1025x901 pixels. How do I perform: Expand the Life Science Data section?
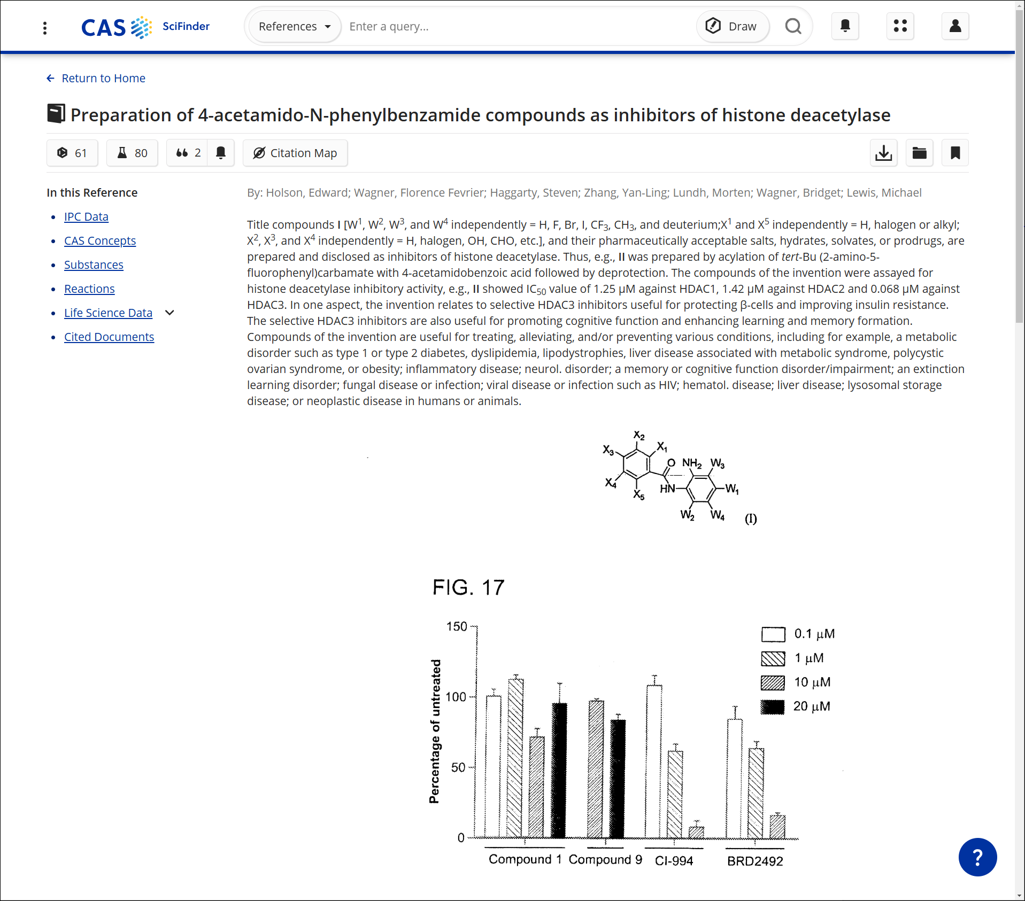[x=169, y=313]
